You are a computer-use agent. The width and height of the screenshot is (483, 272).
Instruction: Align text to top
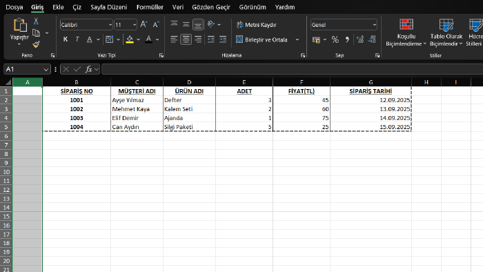point(174,24)
